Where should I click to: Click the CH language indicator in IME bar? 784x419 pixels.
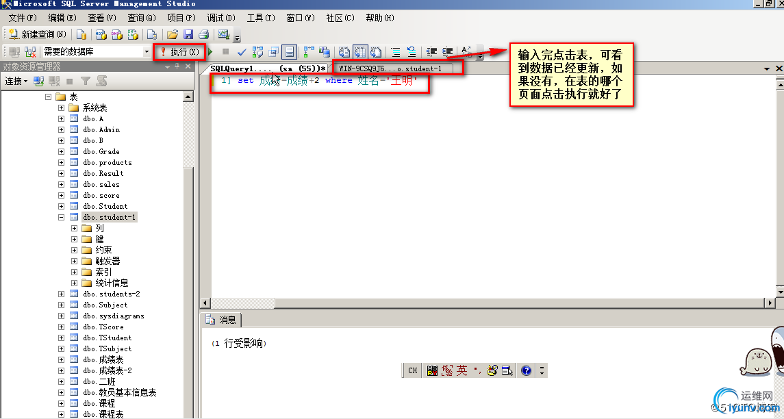coord(412,370)
